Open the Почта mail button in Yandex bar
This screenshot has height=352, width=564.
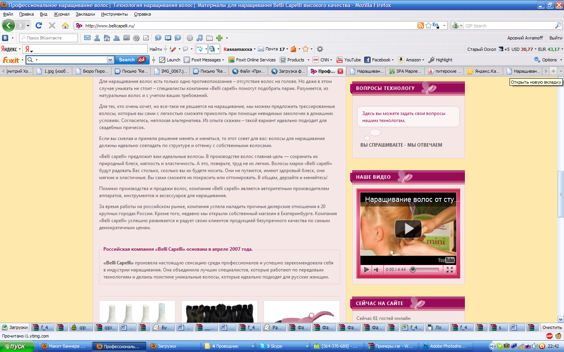click(271, 49)
